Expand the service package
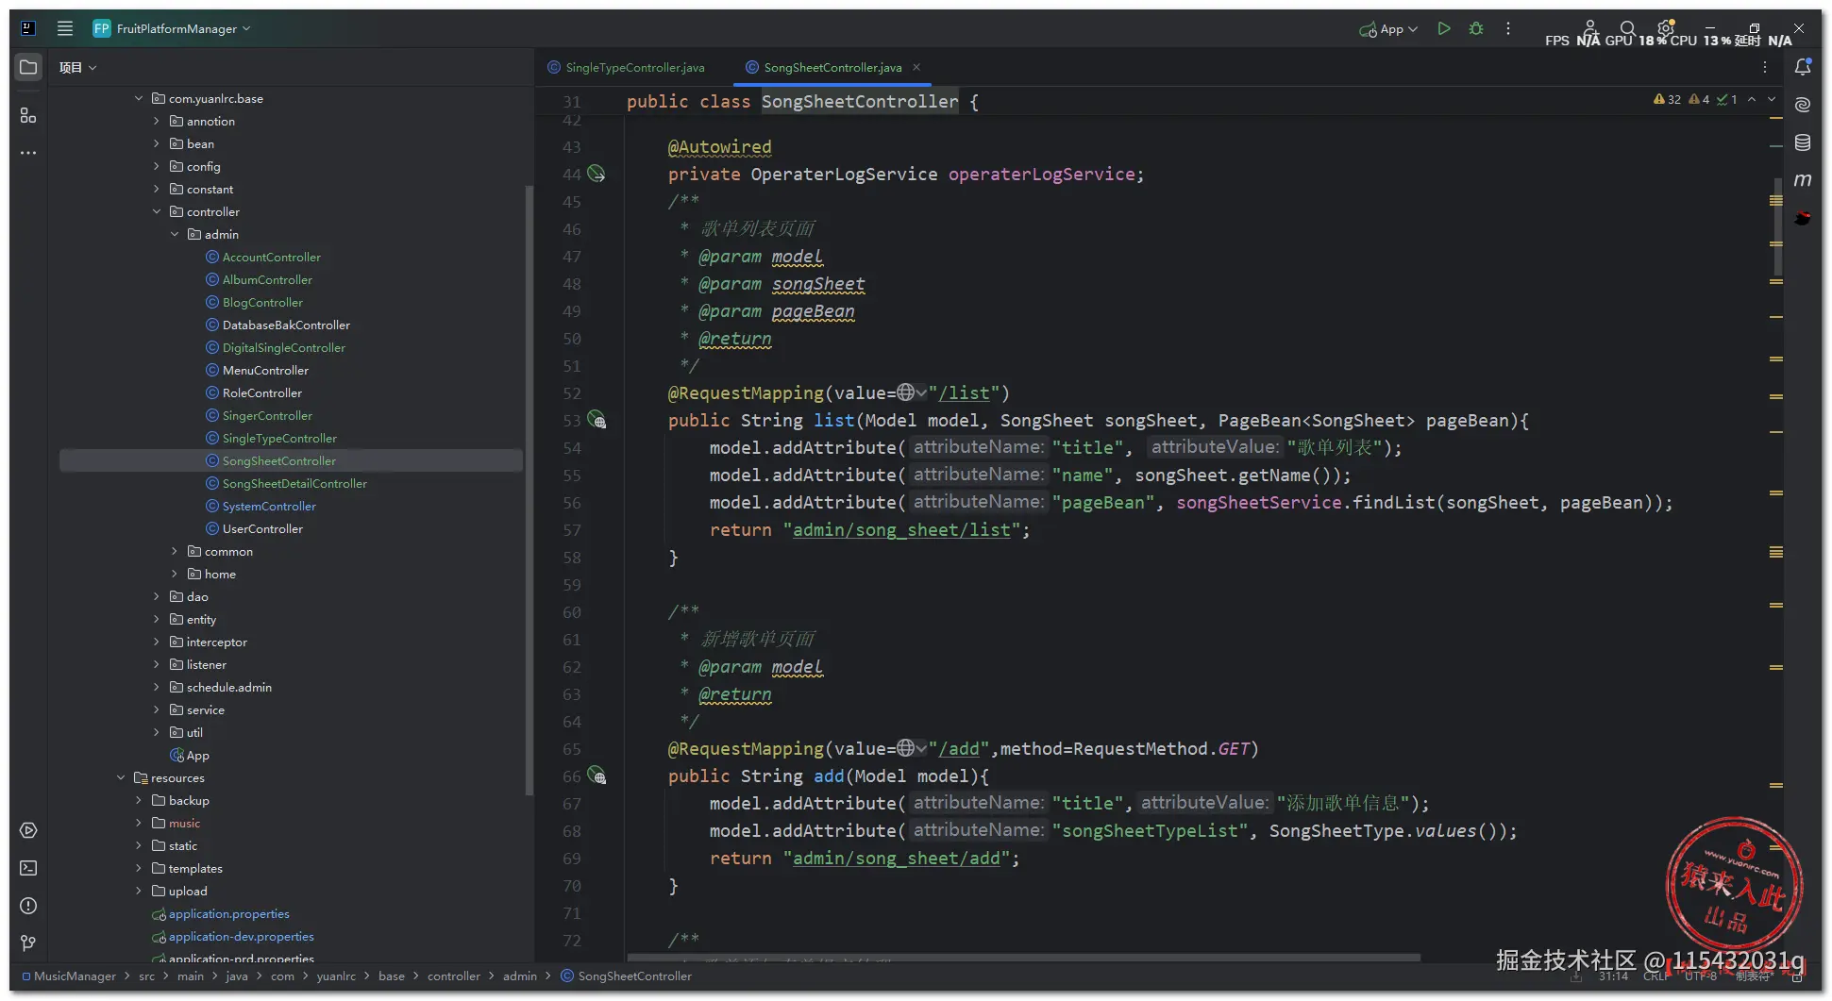Image resolution: width=1832 pixels, height=1001 pixels. click(157, 709)
